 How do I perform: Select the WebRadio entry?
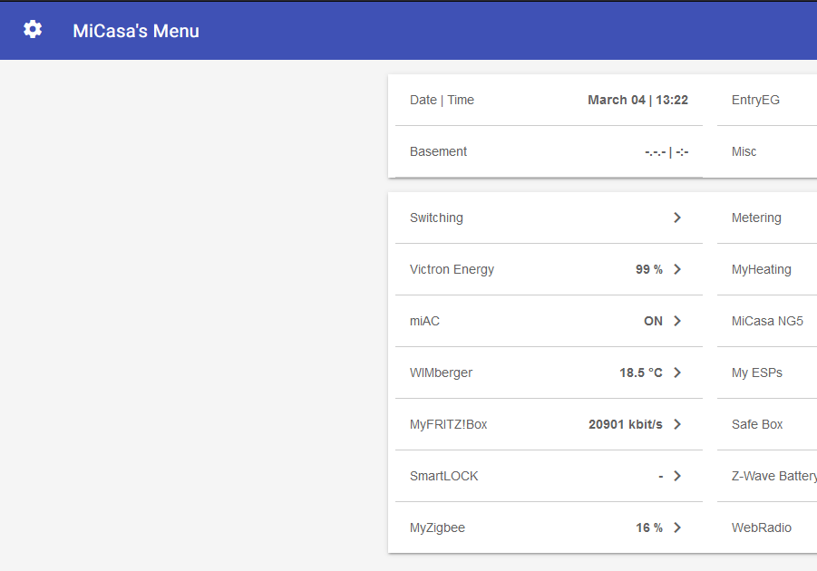click(x=762, y=527)
